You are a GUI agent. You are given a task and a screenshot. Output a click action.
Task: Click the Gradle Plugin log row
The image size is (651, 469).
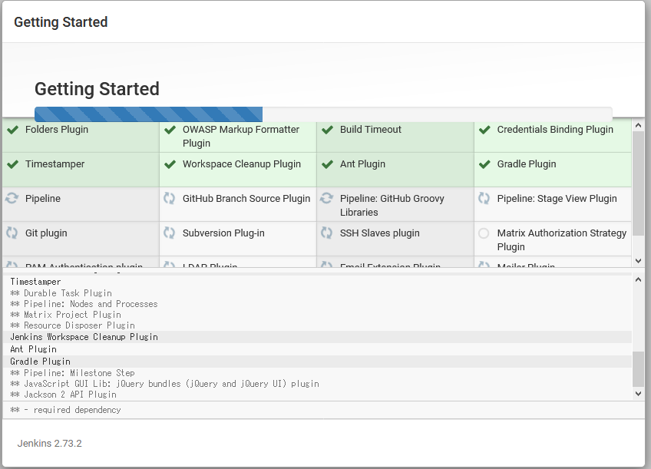click(x=317, y=362)
